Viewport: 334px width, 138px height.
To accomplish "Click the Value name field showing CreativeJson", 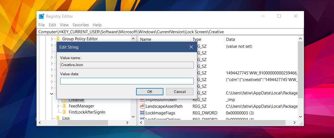I will point(127,65).
